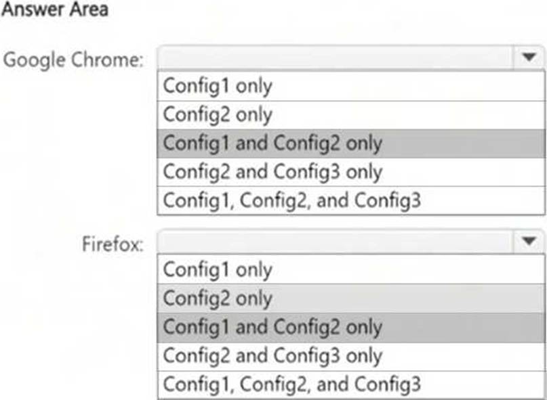Choose 'Config1 and Config2 only' under Firefox

click(272, 327)
